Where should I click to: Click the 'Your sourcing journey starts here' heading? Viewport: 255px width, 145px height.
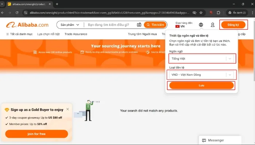tap(126, 46)
